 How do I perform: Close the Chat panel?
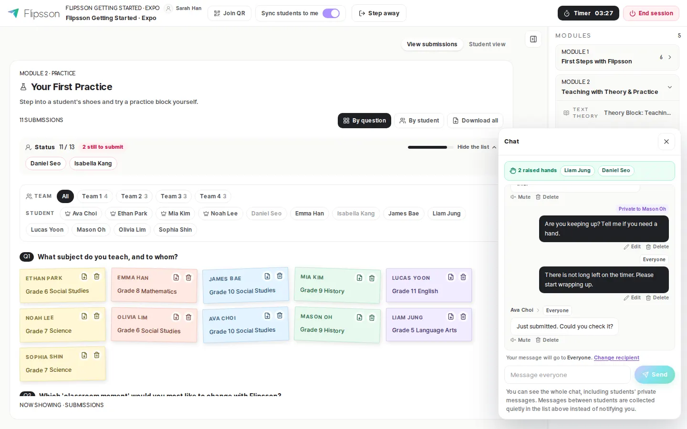pyautogui.click(x=666, y=142)
